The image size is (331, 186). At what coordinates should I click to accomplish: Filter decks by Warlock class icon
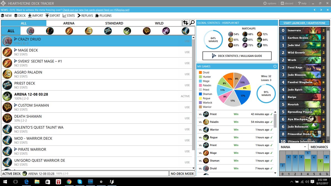[166, 31]
